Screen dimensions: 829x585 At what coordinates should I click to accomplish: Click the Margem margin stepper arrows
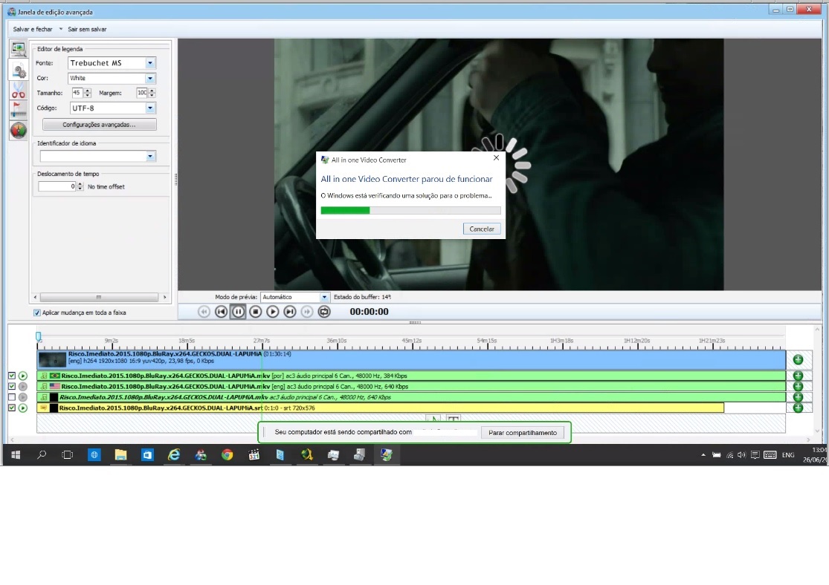tap(152, 93)
